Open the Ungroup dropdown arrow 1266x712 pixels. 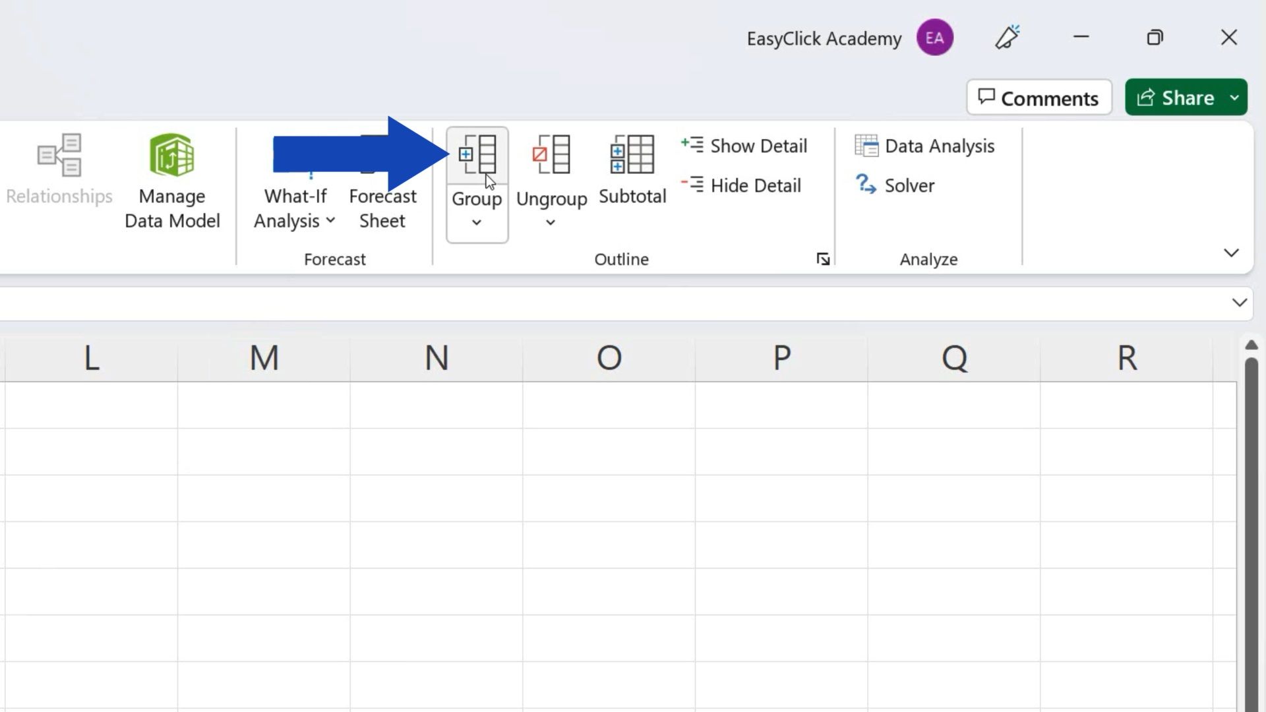click(551, 223)
